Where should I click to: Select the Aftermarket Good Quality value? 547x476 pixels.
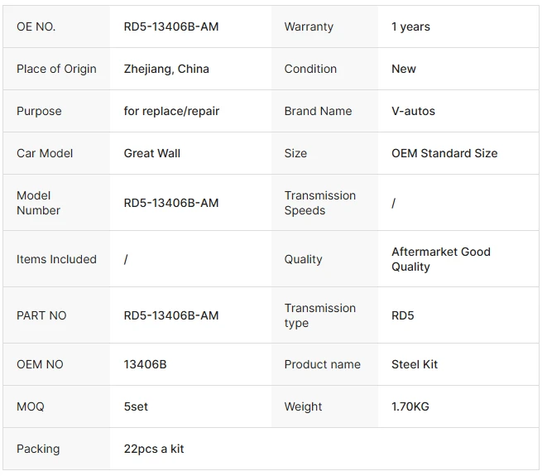coord(441,259)
